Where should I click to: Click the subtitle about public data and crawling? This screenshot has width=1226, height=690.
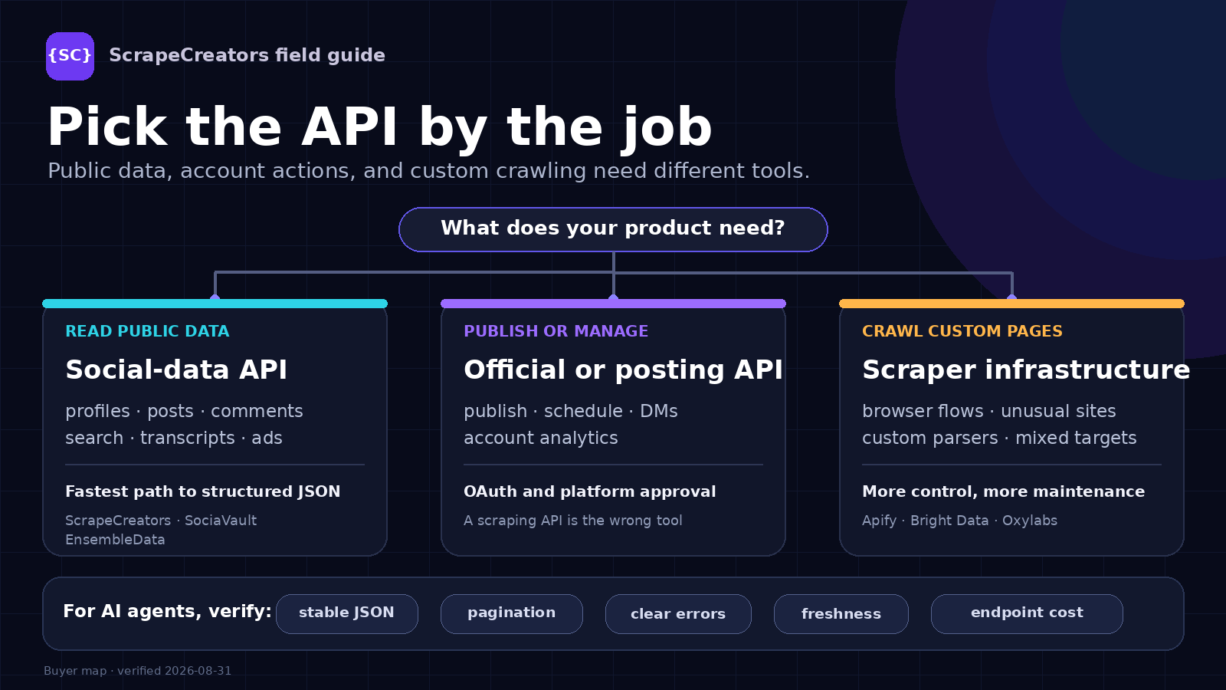[428, 170]
